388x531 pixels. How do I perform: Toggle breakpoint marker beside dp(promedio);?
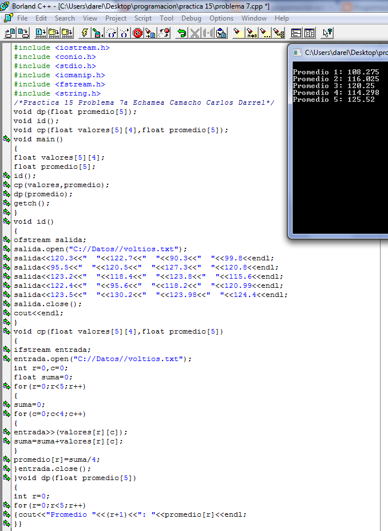pos(7,194)
